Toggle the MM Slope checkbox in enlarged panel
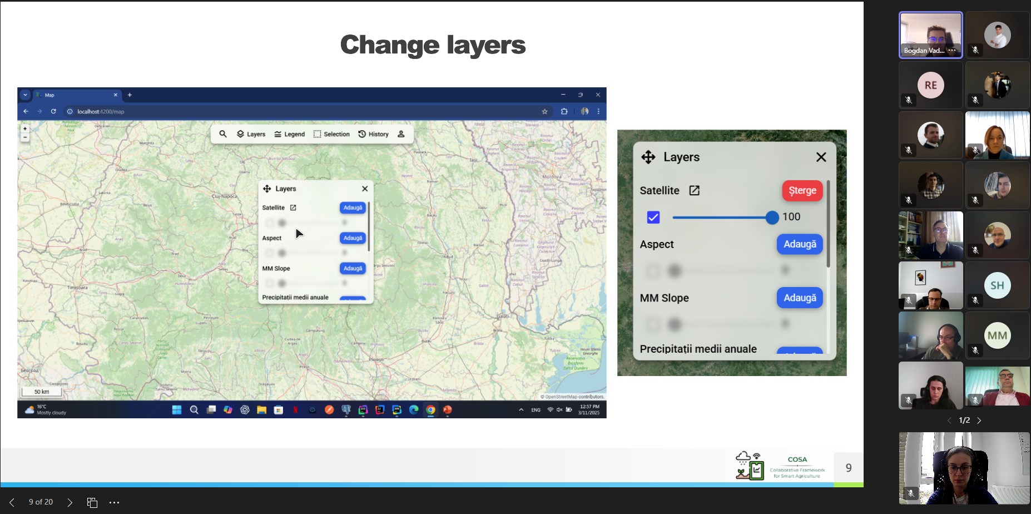 [x=653, y=324]
